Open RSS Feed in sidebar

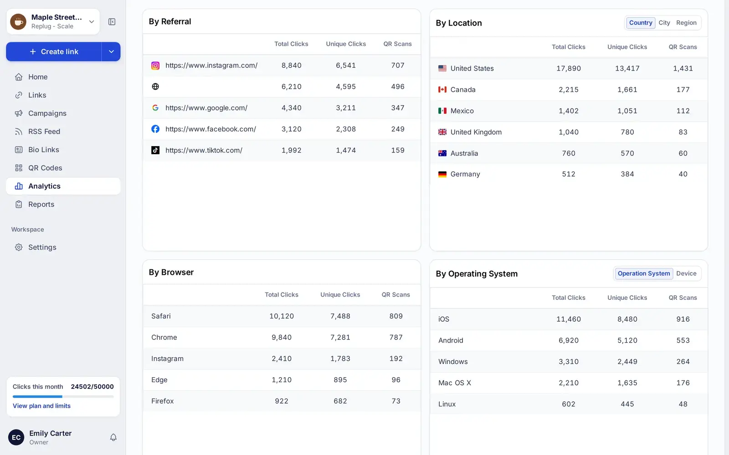[x=63, y=131]
